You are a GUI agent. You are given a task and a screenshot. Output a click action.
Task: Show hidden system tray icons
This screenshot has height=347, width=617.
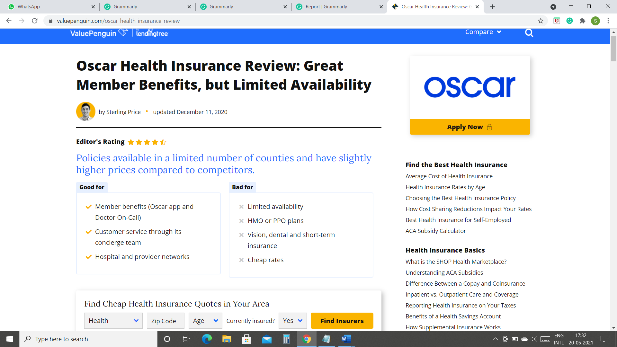pyautogui.click(x=495, y=339)
